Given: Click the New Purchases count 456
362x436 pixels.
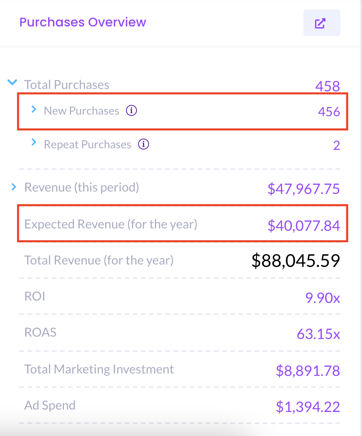Looking at the screenshot, I should tap(329, 111).
